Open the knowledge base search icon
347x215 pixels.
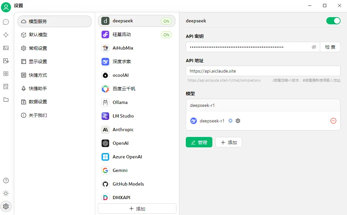pos(6,86)
